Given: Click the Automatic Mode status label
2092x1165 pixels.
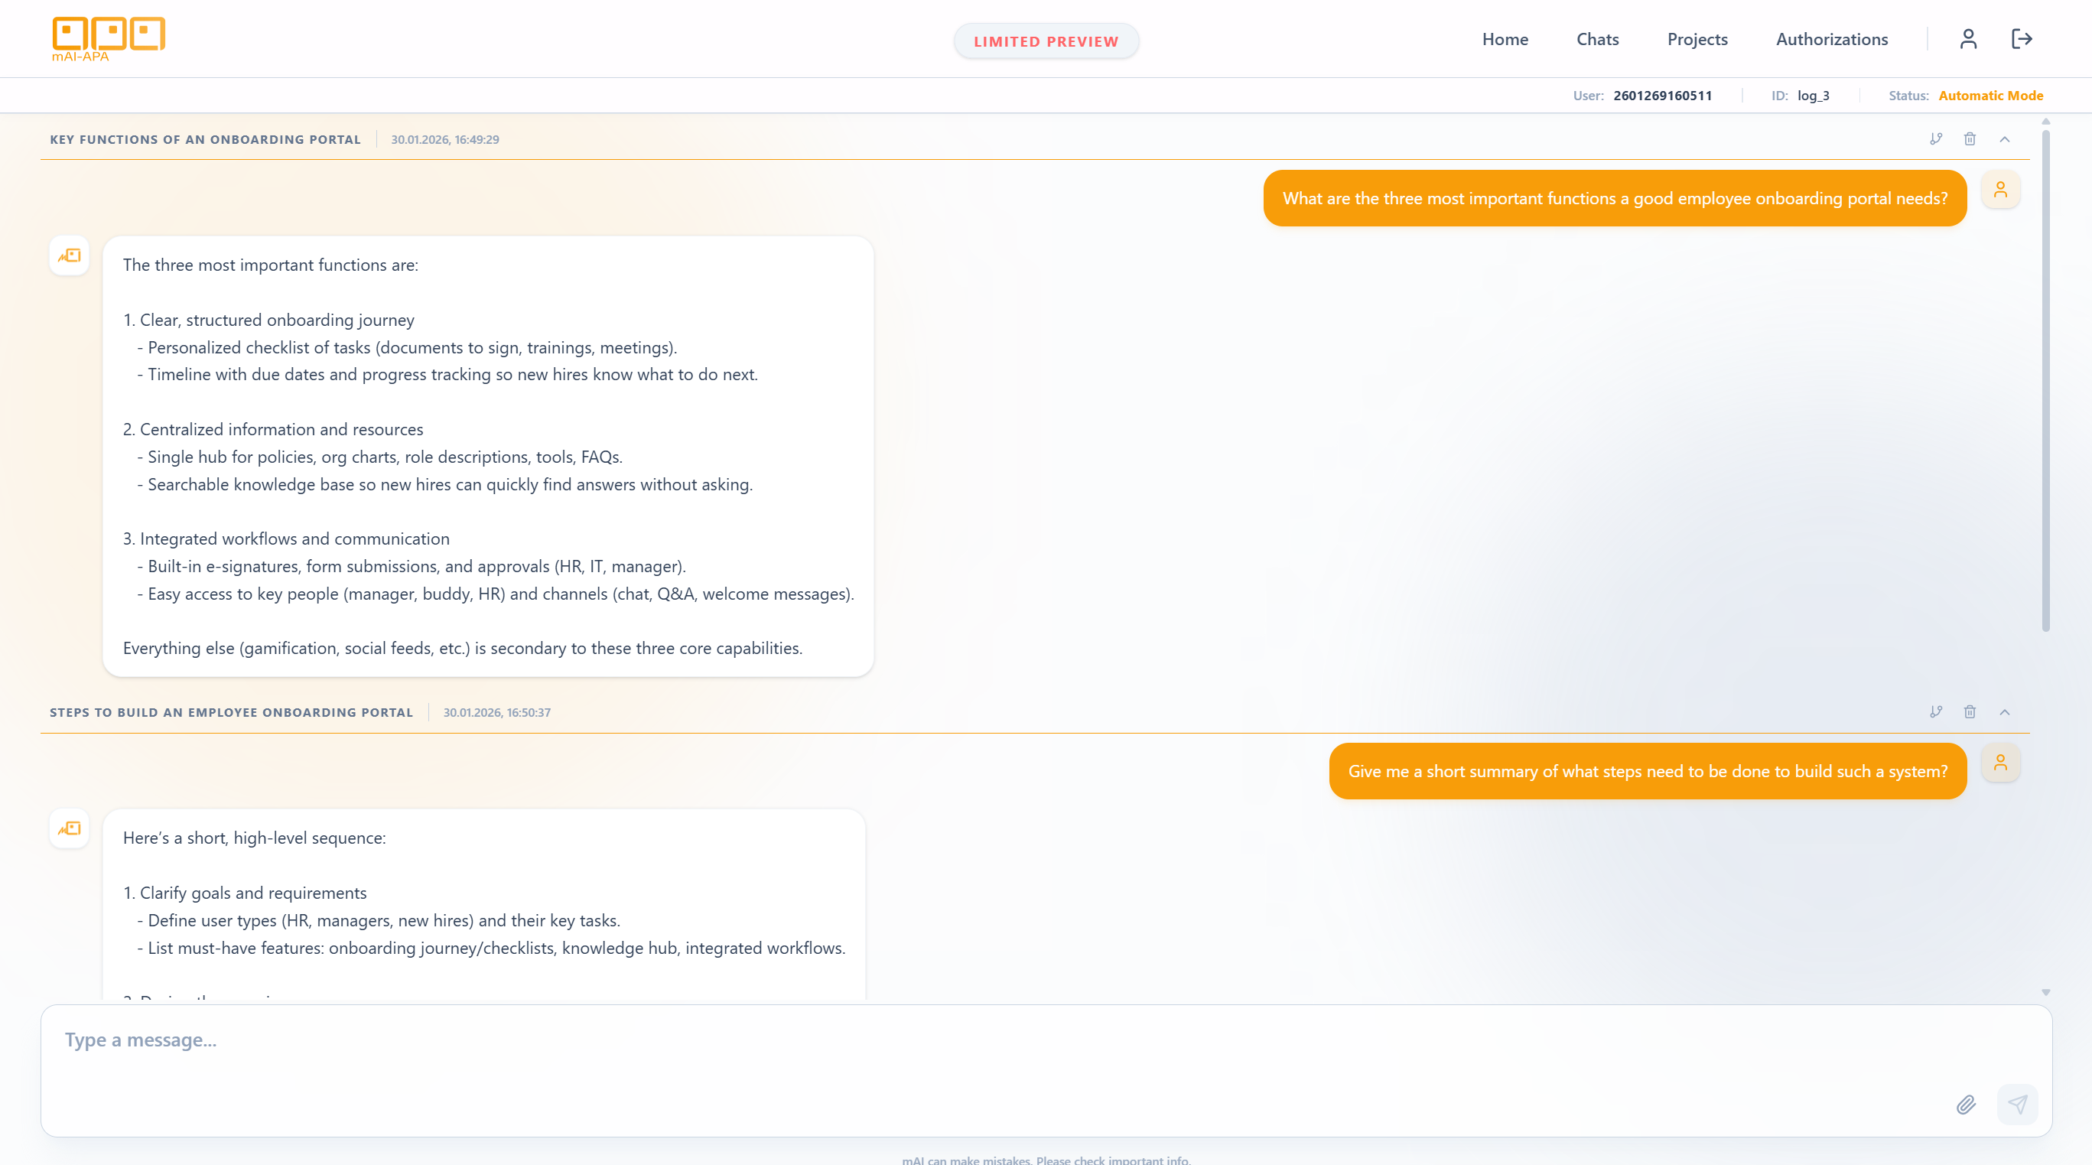Looking at the screenshot, I should [1990, 95].
